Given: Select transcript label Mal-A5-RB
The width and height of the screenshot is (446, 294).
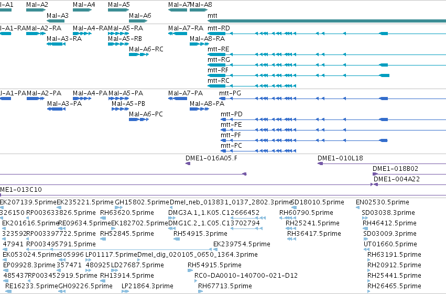Looking at the screenshot, I should point(125,39).
